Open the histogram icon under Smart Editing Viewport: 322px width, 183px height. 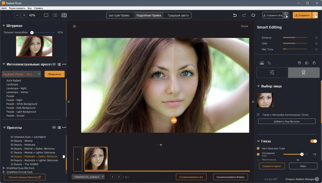click(262, 63)
